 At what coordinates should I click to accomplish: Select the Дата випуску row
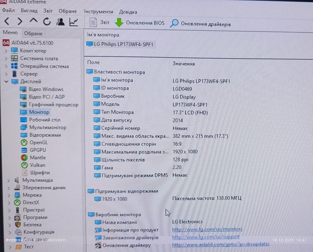tap(138, 120)
